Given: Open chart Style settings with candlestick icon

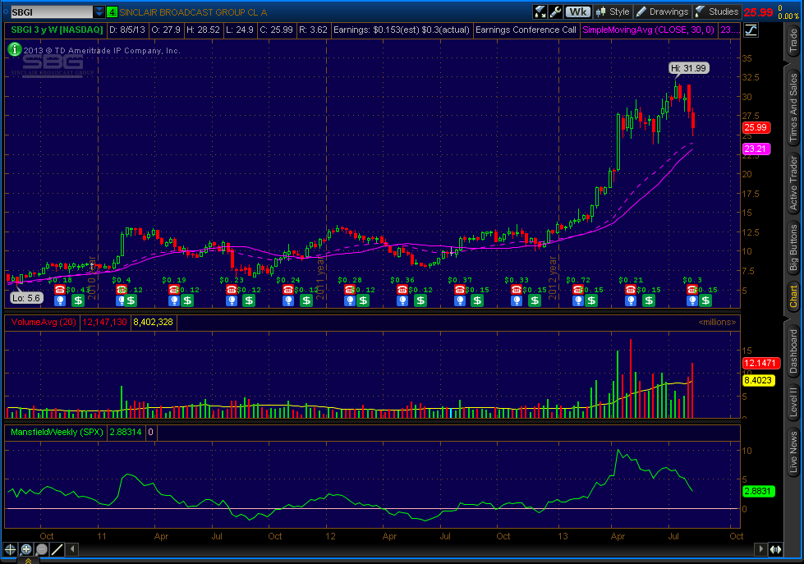Looking at the screenshot, I should point(613,11).
